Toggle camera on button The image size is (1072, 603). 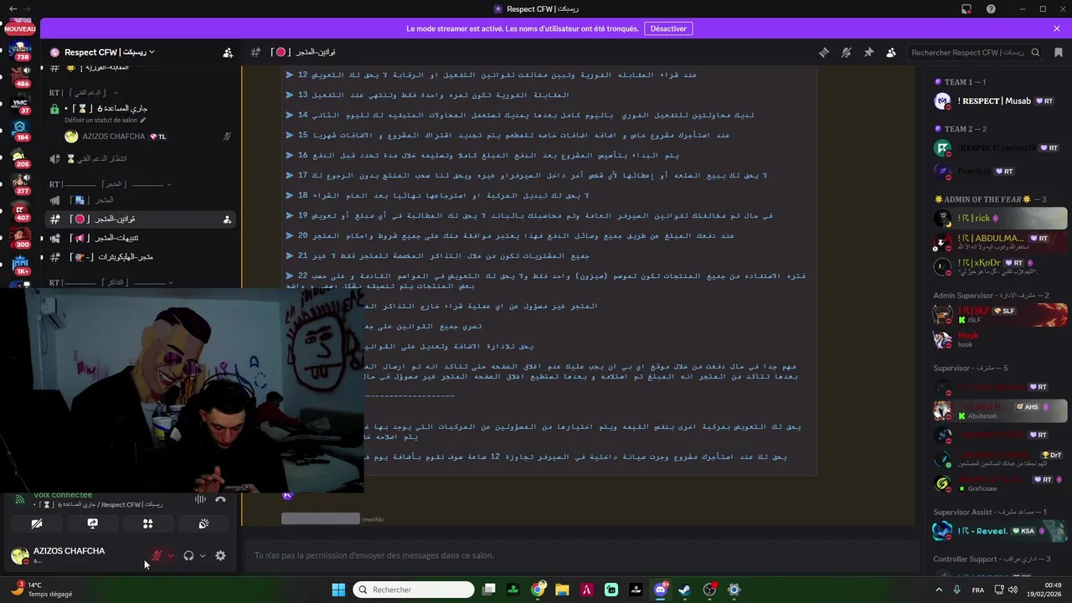point(37,523)
